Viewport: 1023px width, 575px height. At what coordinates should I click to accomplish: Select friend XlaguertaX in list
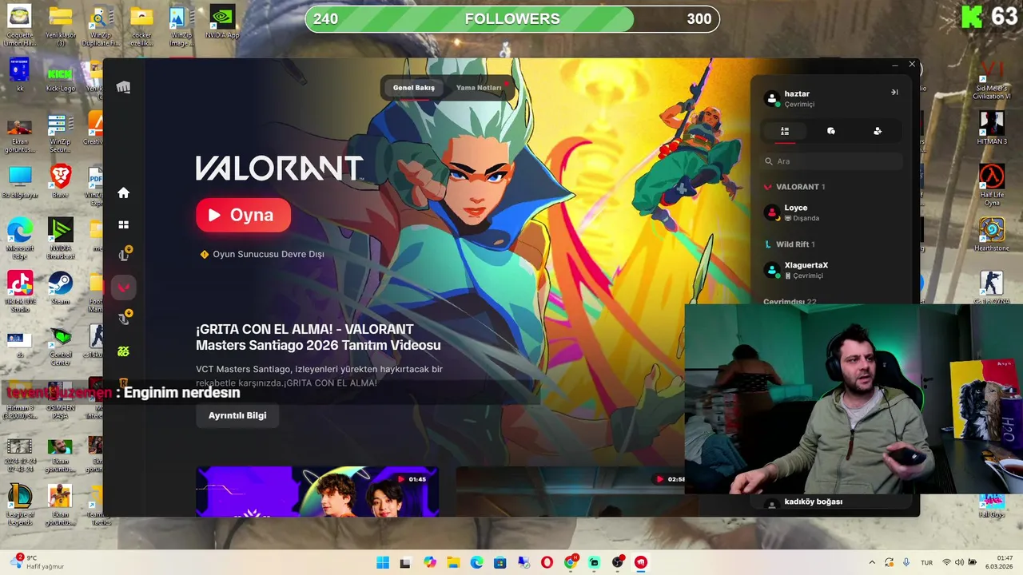(x=831, y=270)
